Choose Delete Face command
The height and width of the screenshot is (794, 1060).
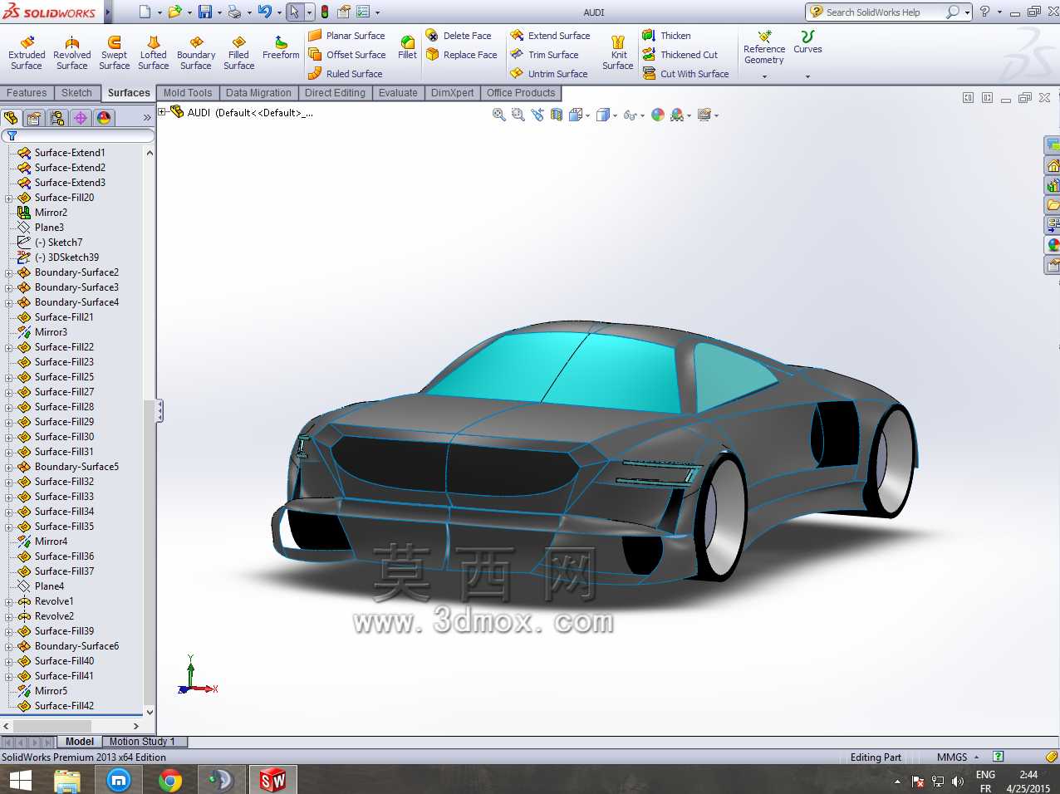pyautogui.click(x=459, y=36)
